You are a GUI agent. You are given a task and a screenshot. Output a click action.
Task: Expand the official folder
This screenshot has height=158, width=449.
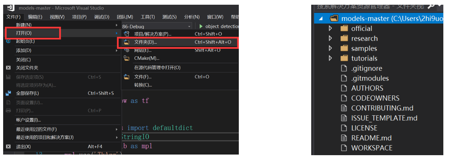(x=330, y=28)
